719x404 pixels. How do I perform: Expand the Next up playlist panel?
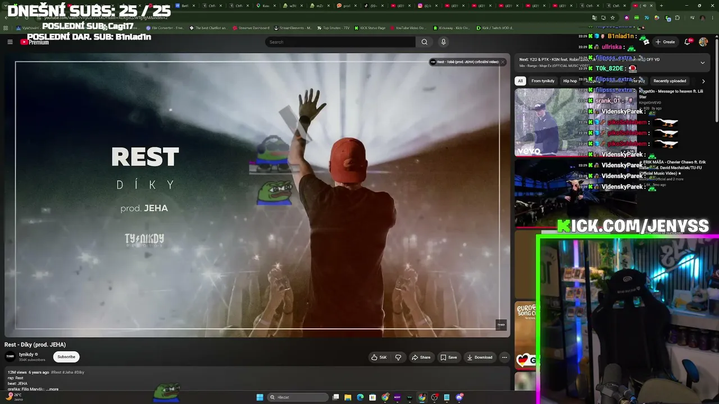coord(702,62)
